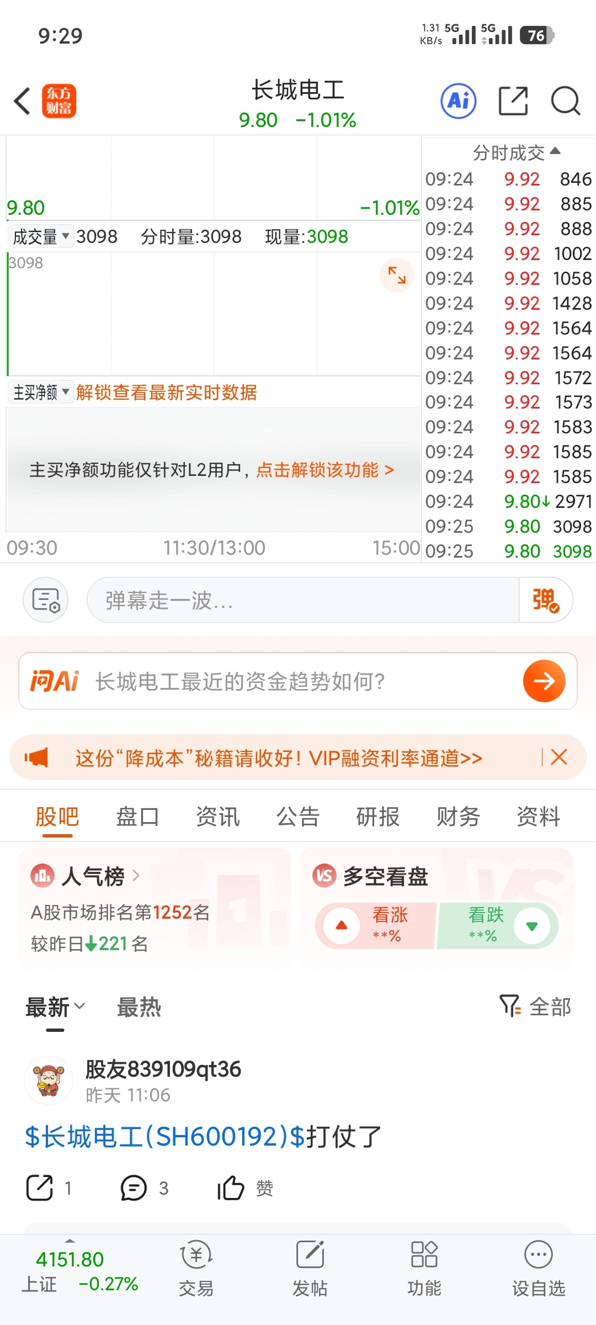Select the 09:24 9.92 846 trade row
596x1325 pixels.
(x=508, y=179)
